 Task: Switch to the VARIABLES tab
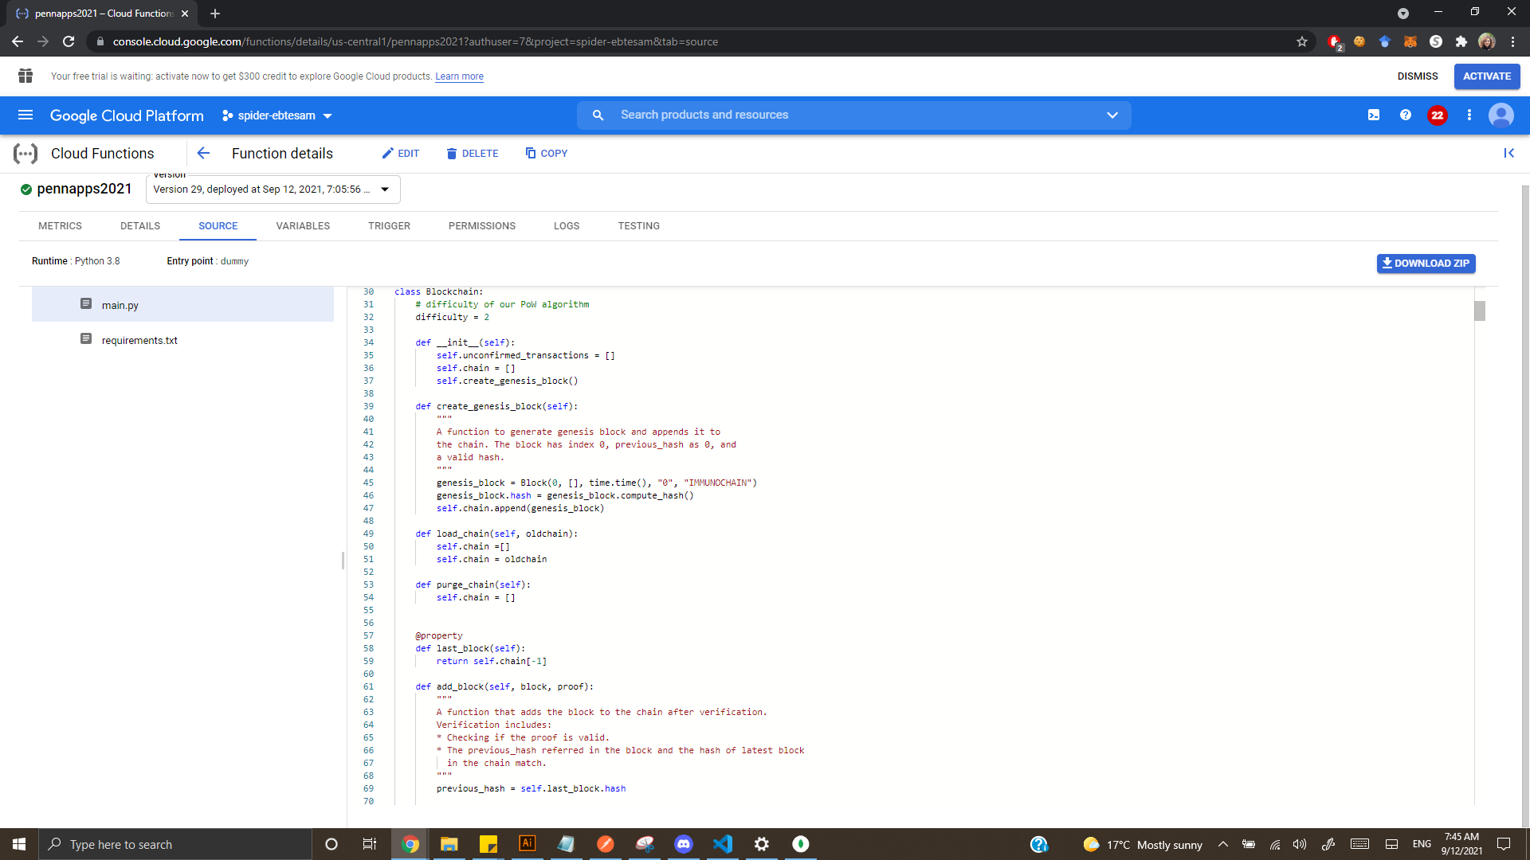click(x=303, y=226)
